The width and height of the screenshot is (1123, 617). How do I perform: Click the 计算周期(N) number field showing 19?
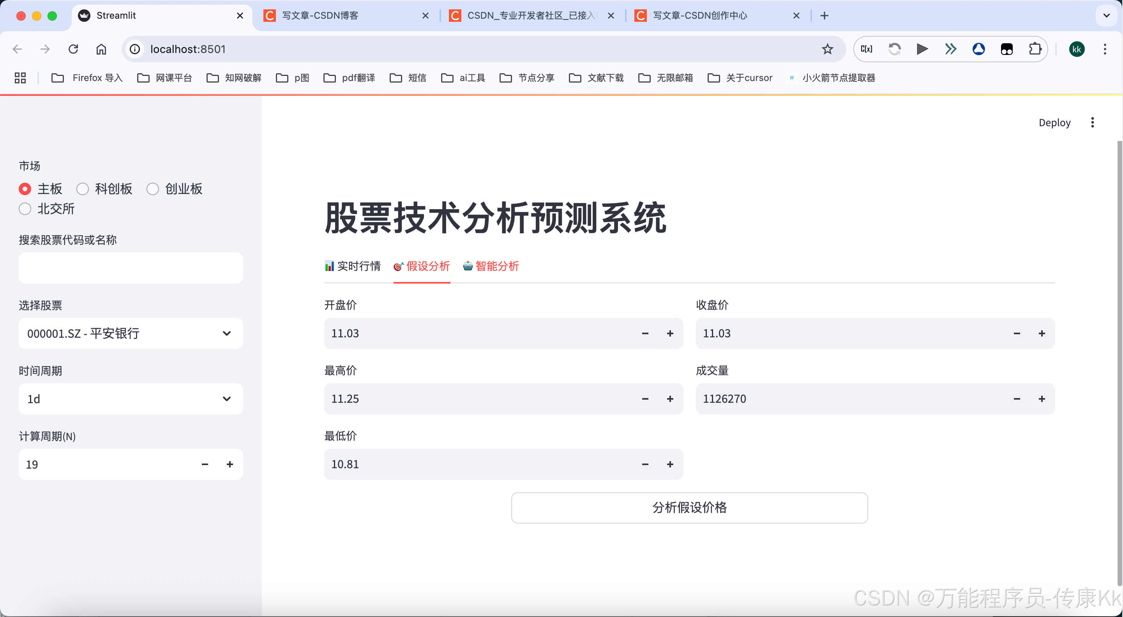105,464
